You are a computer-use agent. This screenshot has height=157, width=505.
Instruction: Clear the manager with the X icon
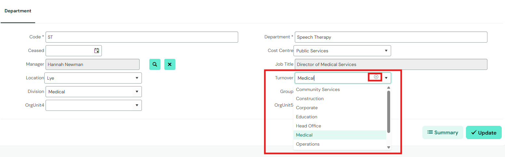pos(170,64)
